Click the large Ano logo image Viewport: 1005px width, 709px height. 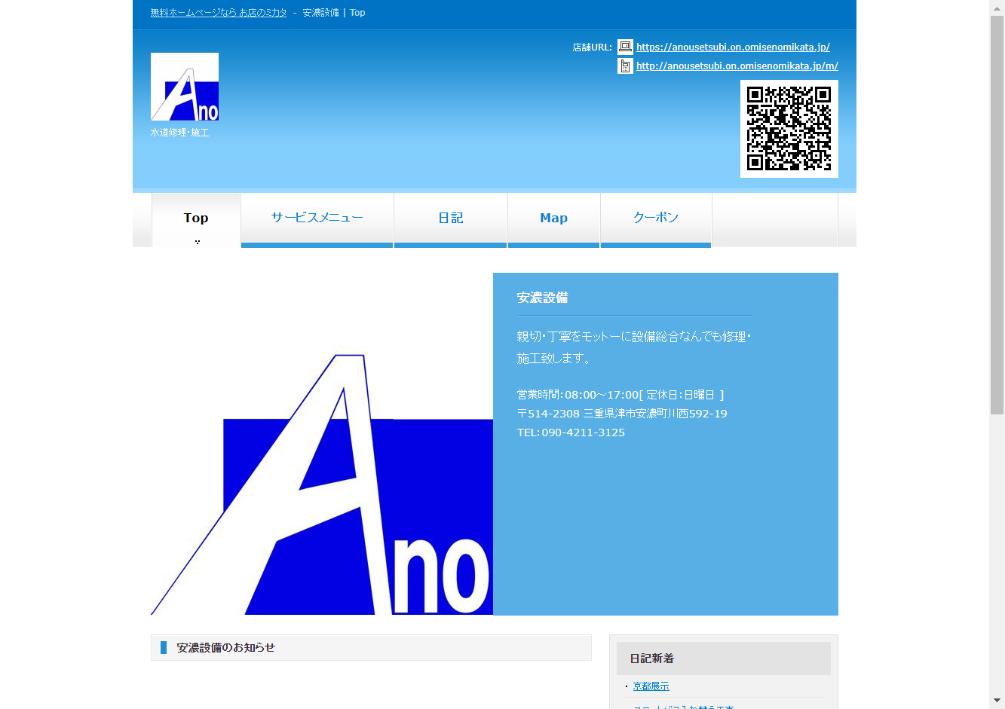click(322, 484)
